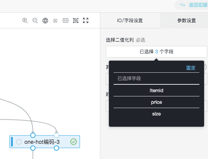Enter fullscreen with the expand arrows icon

[x=86, y=21]
